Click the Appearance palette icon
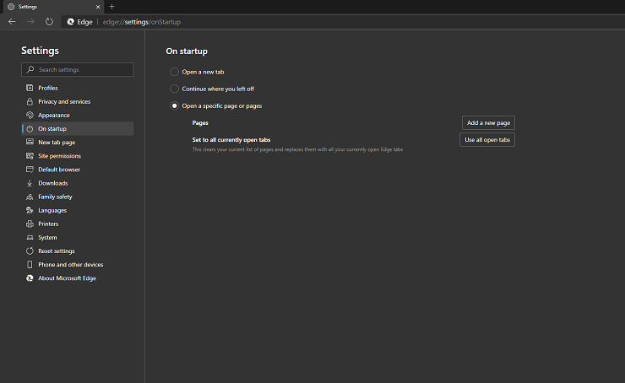Image resolution: width=625 pixels, height=383 pixels. pyautogui.click(x=30, y=115)
